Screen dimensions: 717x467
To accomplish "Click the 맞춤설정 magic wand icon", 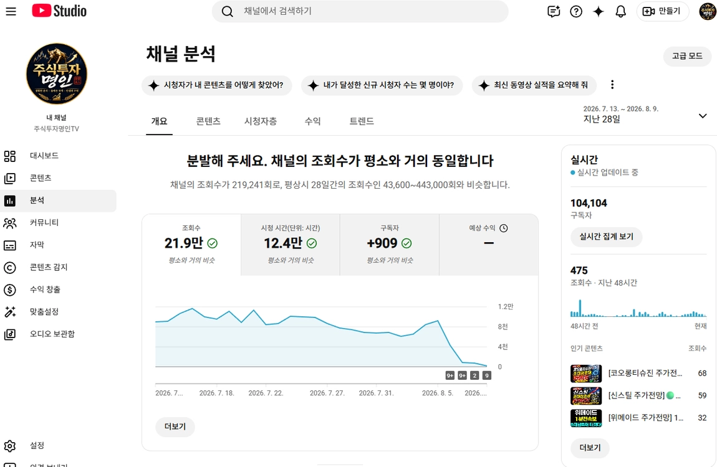I will [x=10, y=312].
